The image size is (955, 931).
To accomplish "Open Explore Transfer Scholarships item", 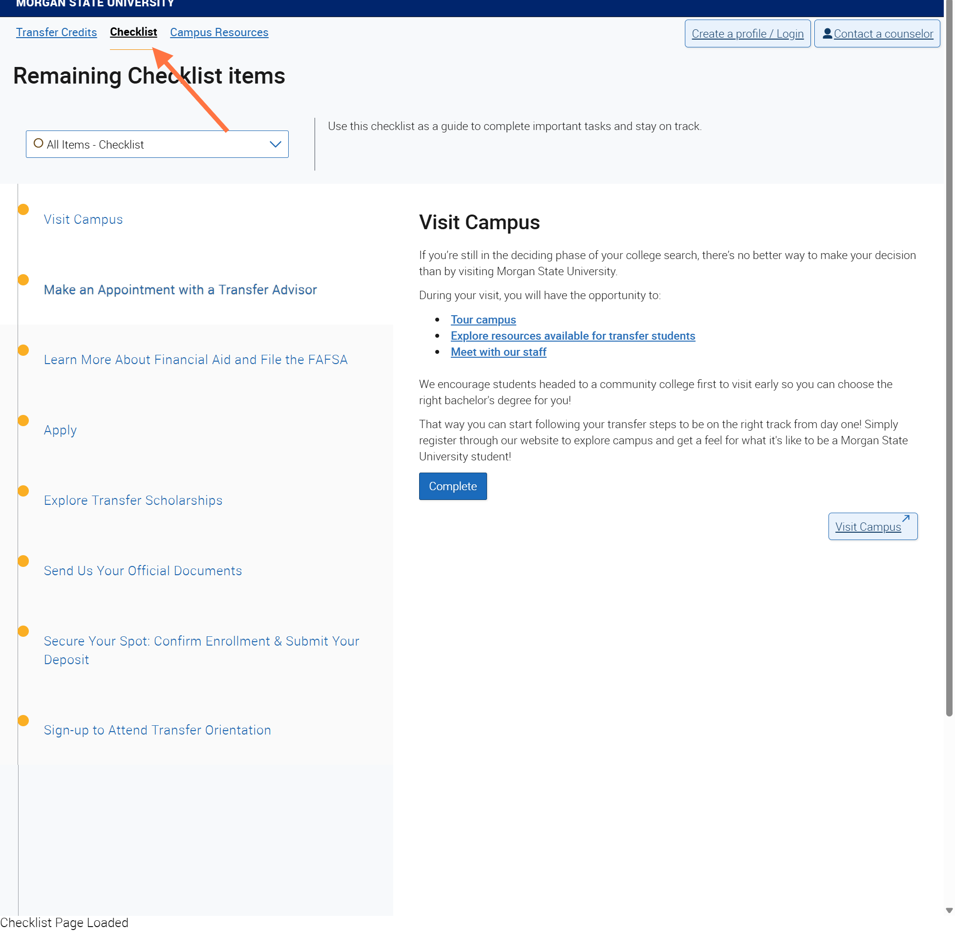I will pos(133,501).
